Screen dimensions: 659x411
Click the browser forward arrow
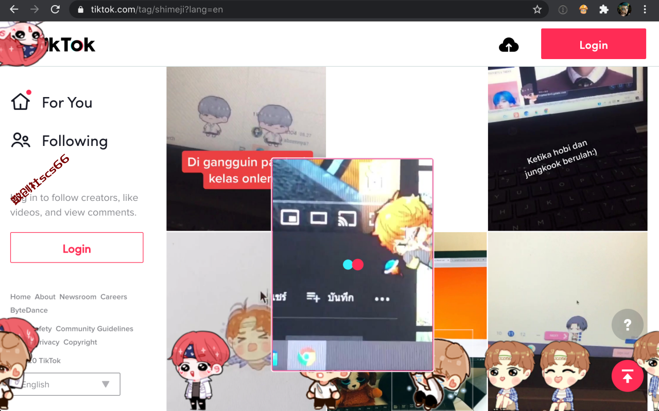click(34, 9)
